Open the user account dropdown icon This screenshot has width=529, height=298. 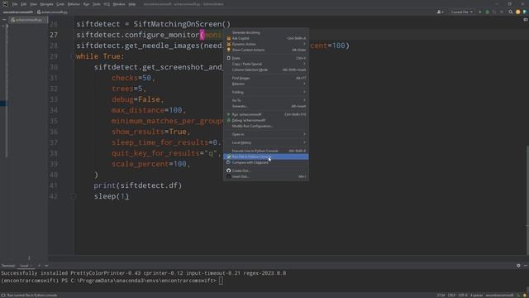440,12
